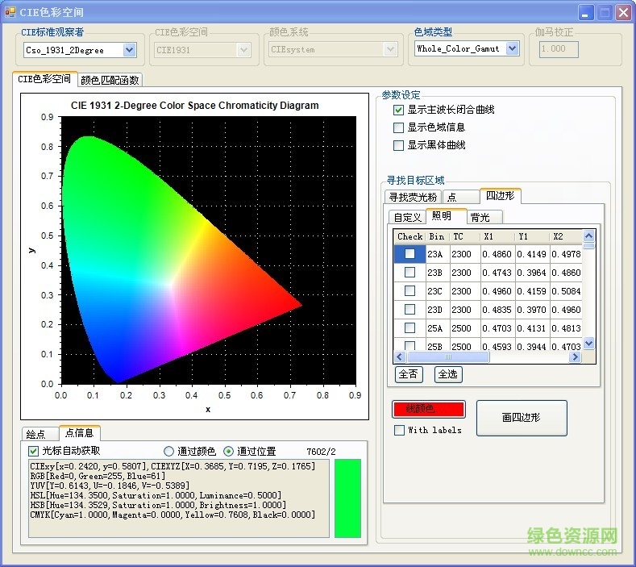Expand the Whole_Color_Gamut dropdown
636x567 pixels.
[x=512, y=49]
